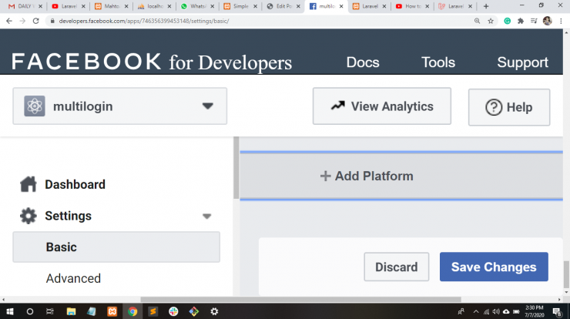Click the site padlock icon
This screenshot has height=319, width=570.
pyautogui.click(x=52, y=21)
